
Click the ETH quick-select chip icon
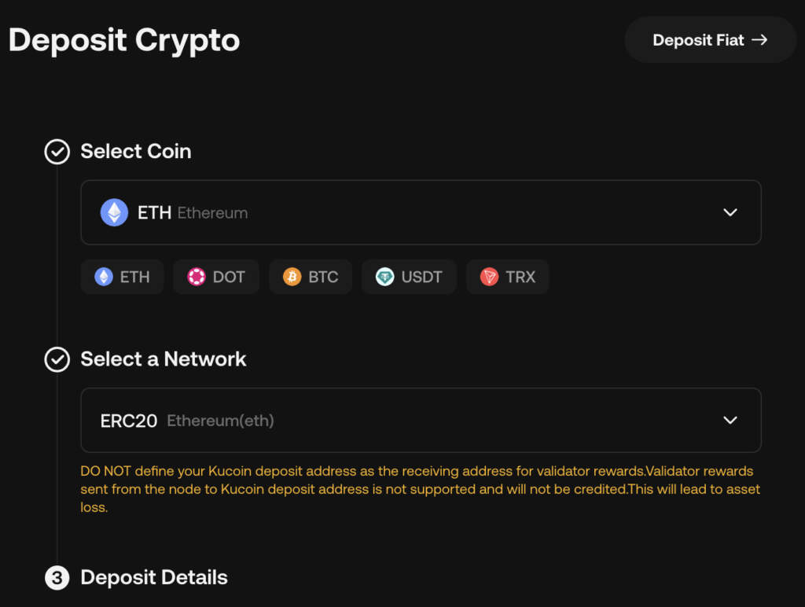pyautogui.click(x=104, y=277)
